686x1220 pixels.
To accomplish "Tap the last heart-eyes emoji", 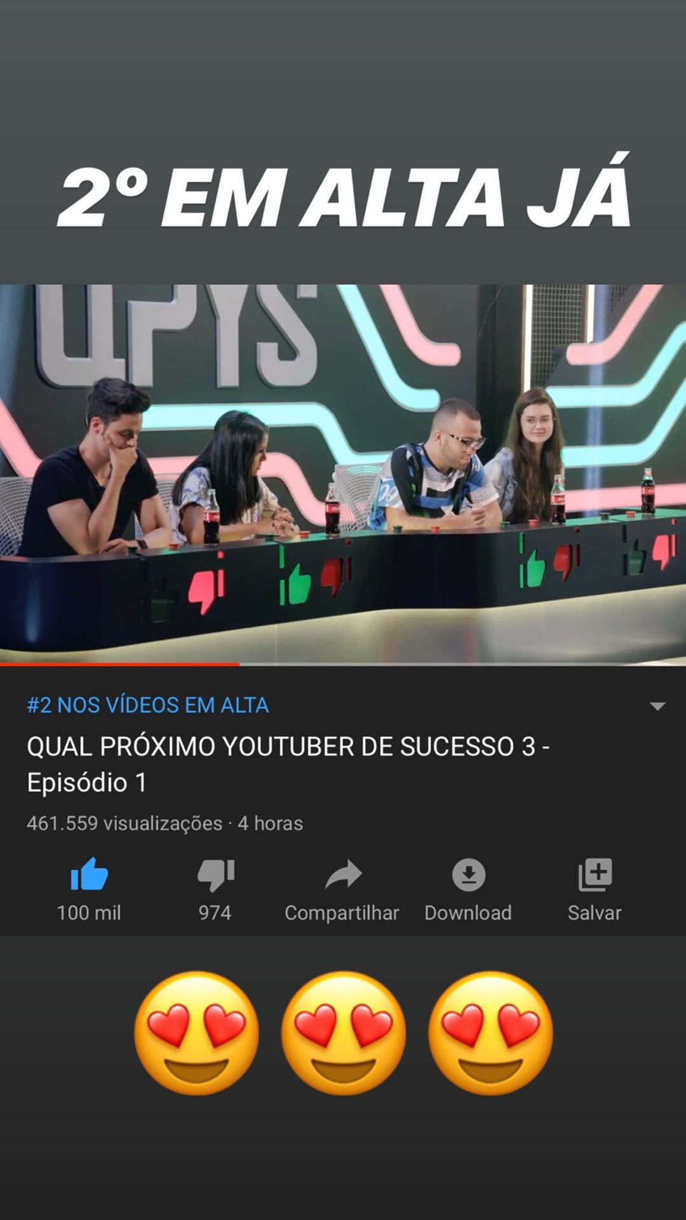I will [x=490, y=1033].
